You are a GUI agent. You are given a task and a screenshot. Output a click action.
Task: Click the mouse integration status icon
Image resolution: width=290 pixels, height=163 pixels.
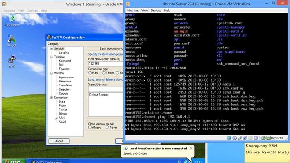point(263,138)
